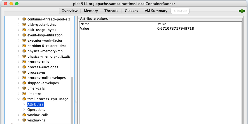Click the physical-memory-mb bean icon

[24, 51]
